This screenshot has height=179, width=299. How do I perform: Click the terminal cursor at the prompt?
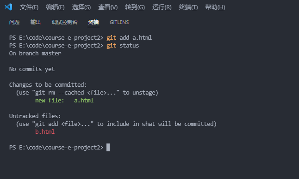tap(108, 148)
